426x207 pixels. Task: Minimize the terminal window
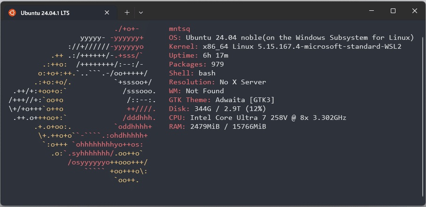[372, 11]
